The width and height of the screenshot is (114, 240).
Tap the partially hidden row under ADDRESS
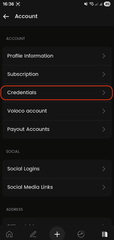57,221
